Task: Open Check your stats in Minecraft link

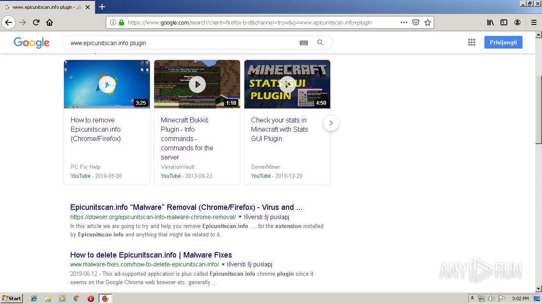Action: (x=279, y=129)
